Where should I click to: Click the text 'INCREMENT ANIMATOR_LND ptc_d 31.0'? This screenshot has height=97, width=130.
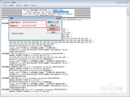tap(17, 67)
